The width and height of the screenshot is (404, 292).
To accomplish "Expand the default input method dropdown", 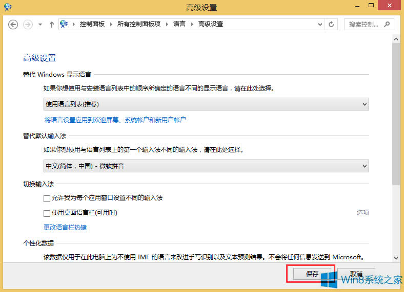I will point(206,166).
